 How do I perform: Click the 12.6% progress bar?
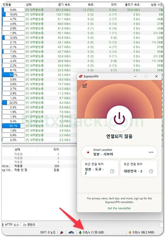[13, 38]
